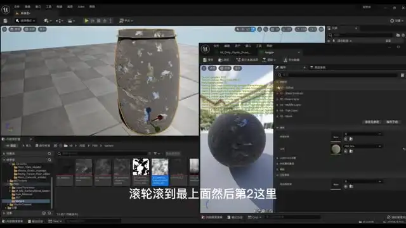Open the 光照 lit mode dropdown in main viewport
The image size is (406, 228).
click(x=30, y=29)
